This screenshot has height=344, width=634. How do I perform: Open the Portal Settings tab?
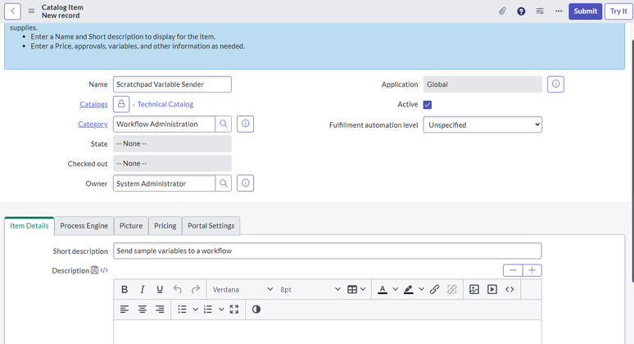211,225
